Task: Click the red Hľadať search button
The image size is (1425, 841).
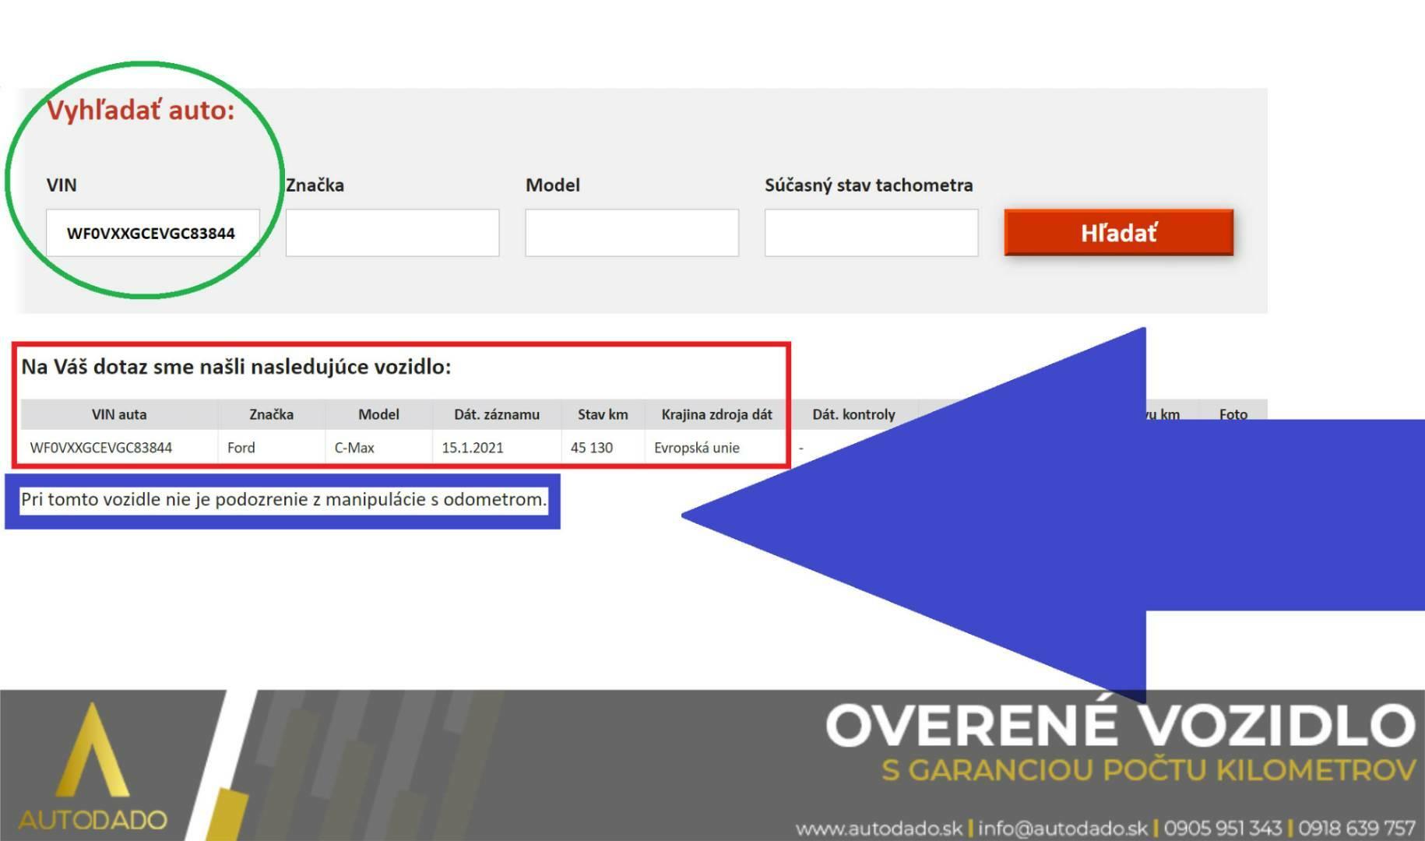Action: pyautogui.click(x=1118, y=232)
